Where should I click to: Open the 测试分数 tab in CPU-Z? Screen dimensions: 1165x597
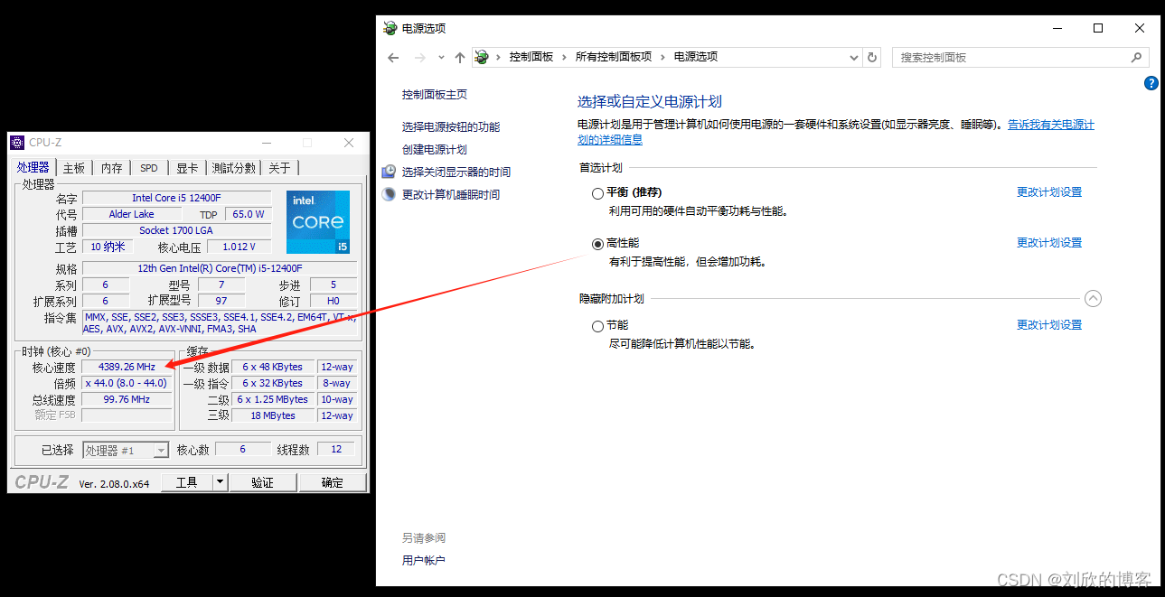point(234,168)
